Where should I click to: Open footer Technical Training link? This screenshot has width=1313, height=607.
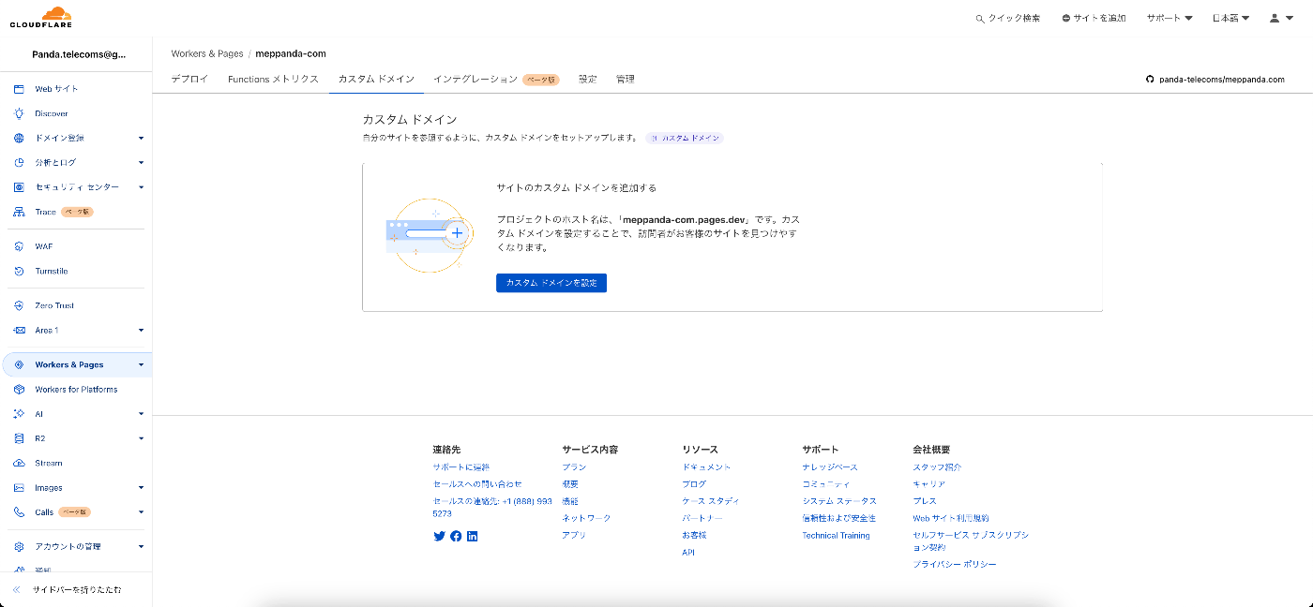click(x=836, y=536)
